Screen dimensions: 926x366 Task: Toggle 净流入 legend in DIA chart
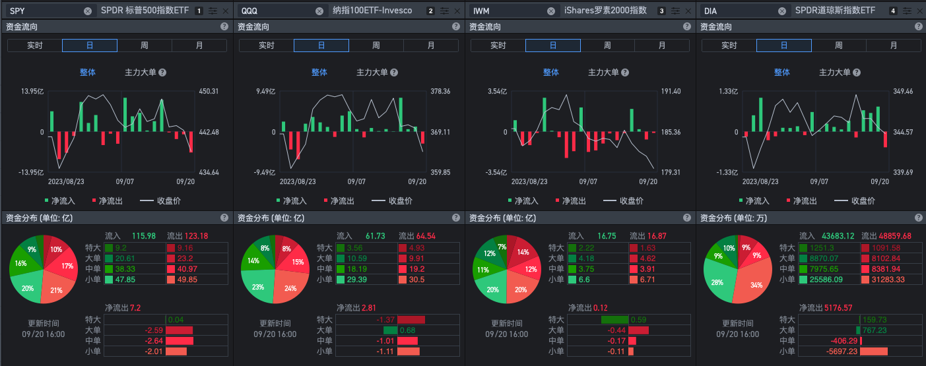(x=754, y=201)
